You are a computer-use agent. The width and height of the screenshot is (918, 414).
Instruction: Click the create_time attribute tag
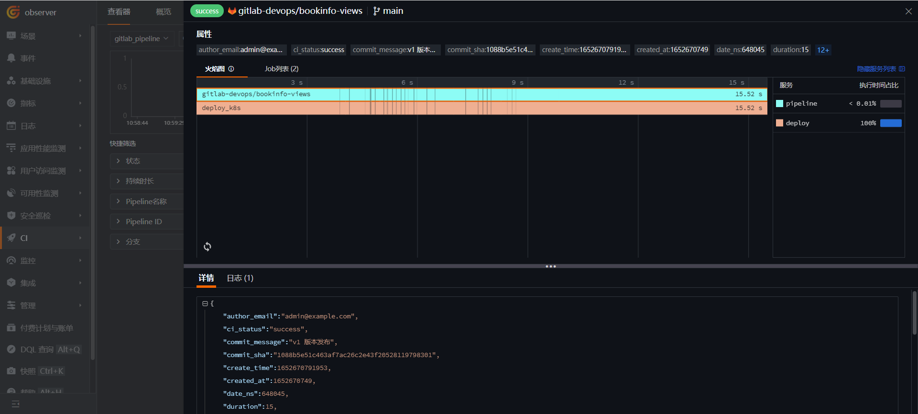tap(584, 50)
